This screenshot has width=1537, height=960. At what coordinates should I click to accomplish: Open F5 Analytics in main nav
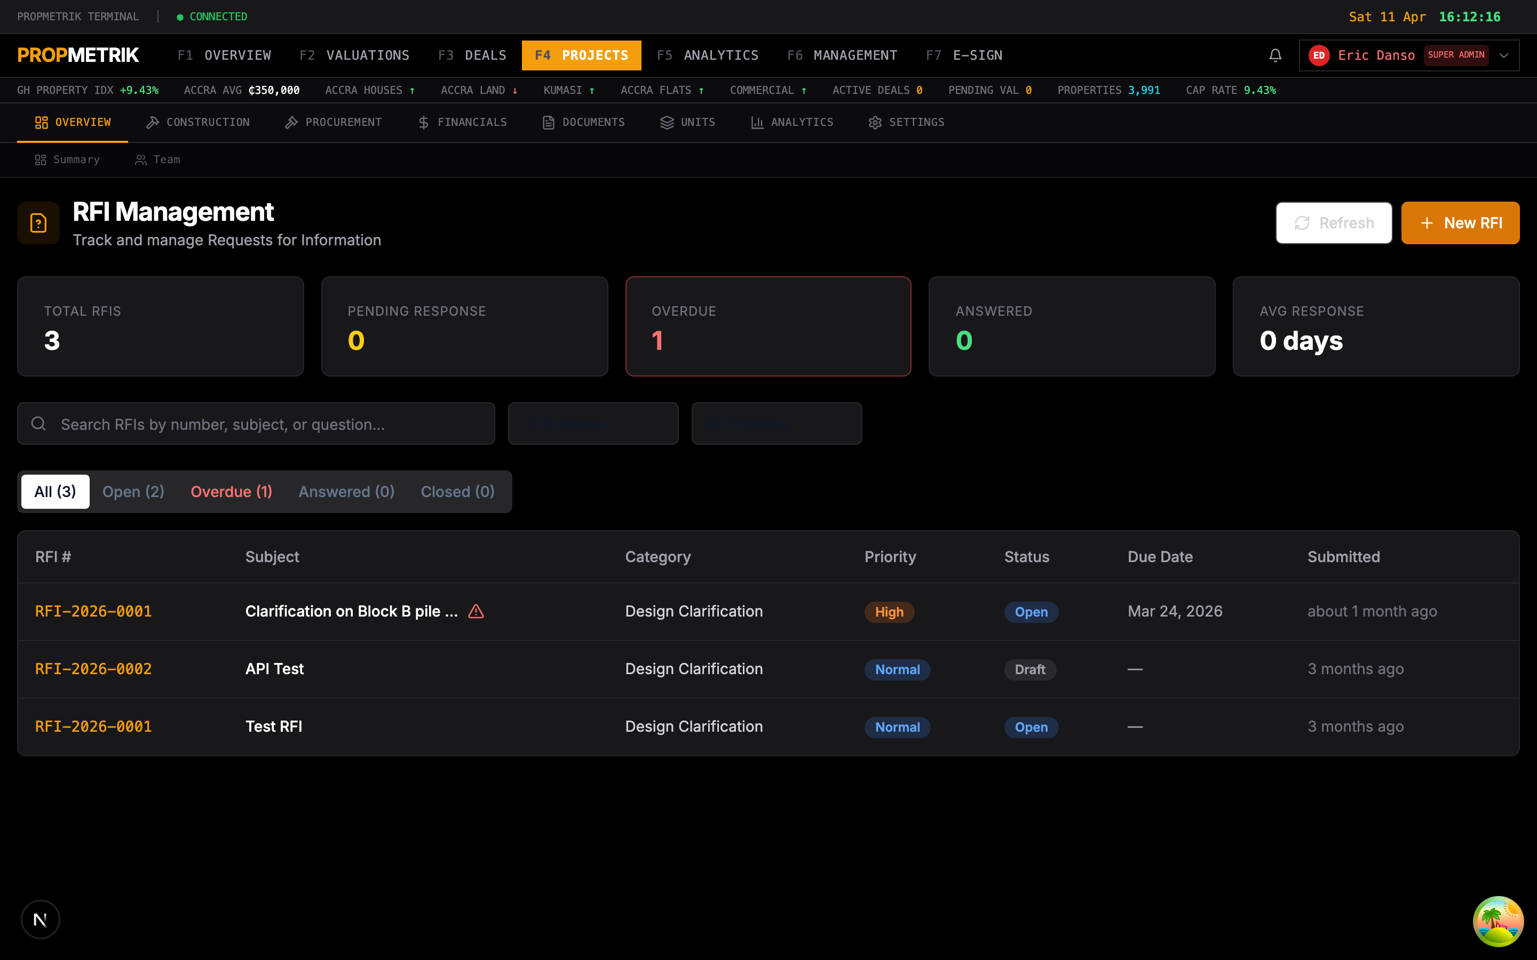[x=708, y=55]
